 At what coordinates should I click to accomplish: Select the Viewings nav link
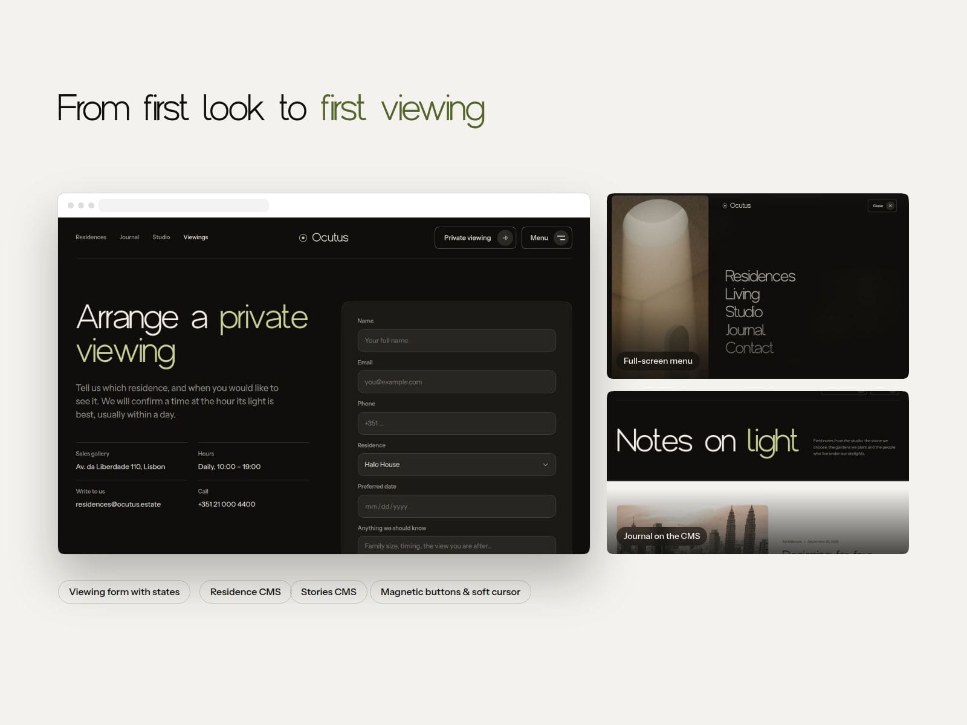(x=196, y=237)
